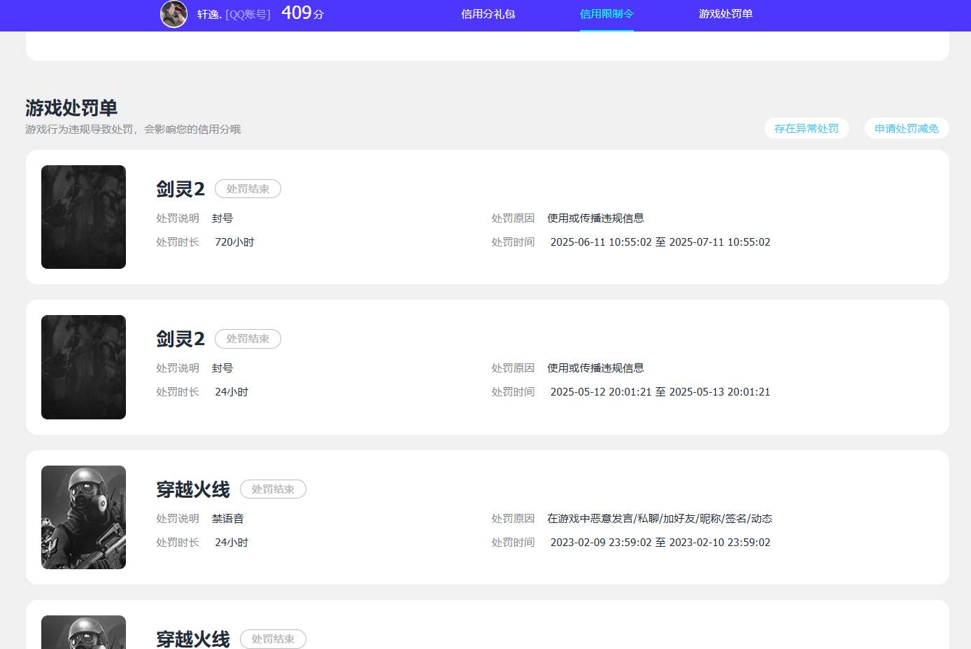Click the user avatar in the header

pyautogui.click(x=173, y=14)
